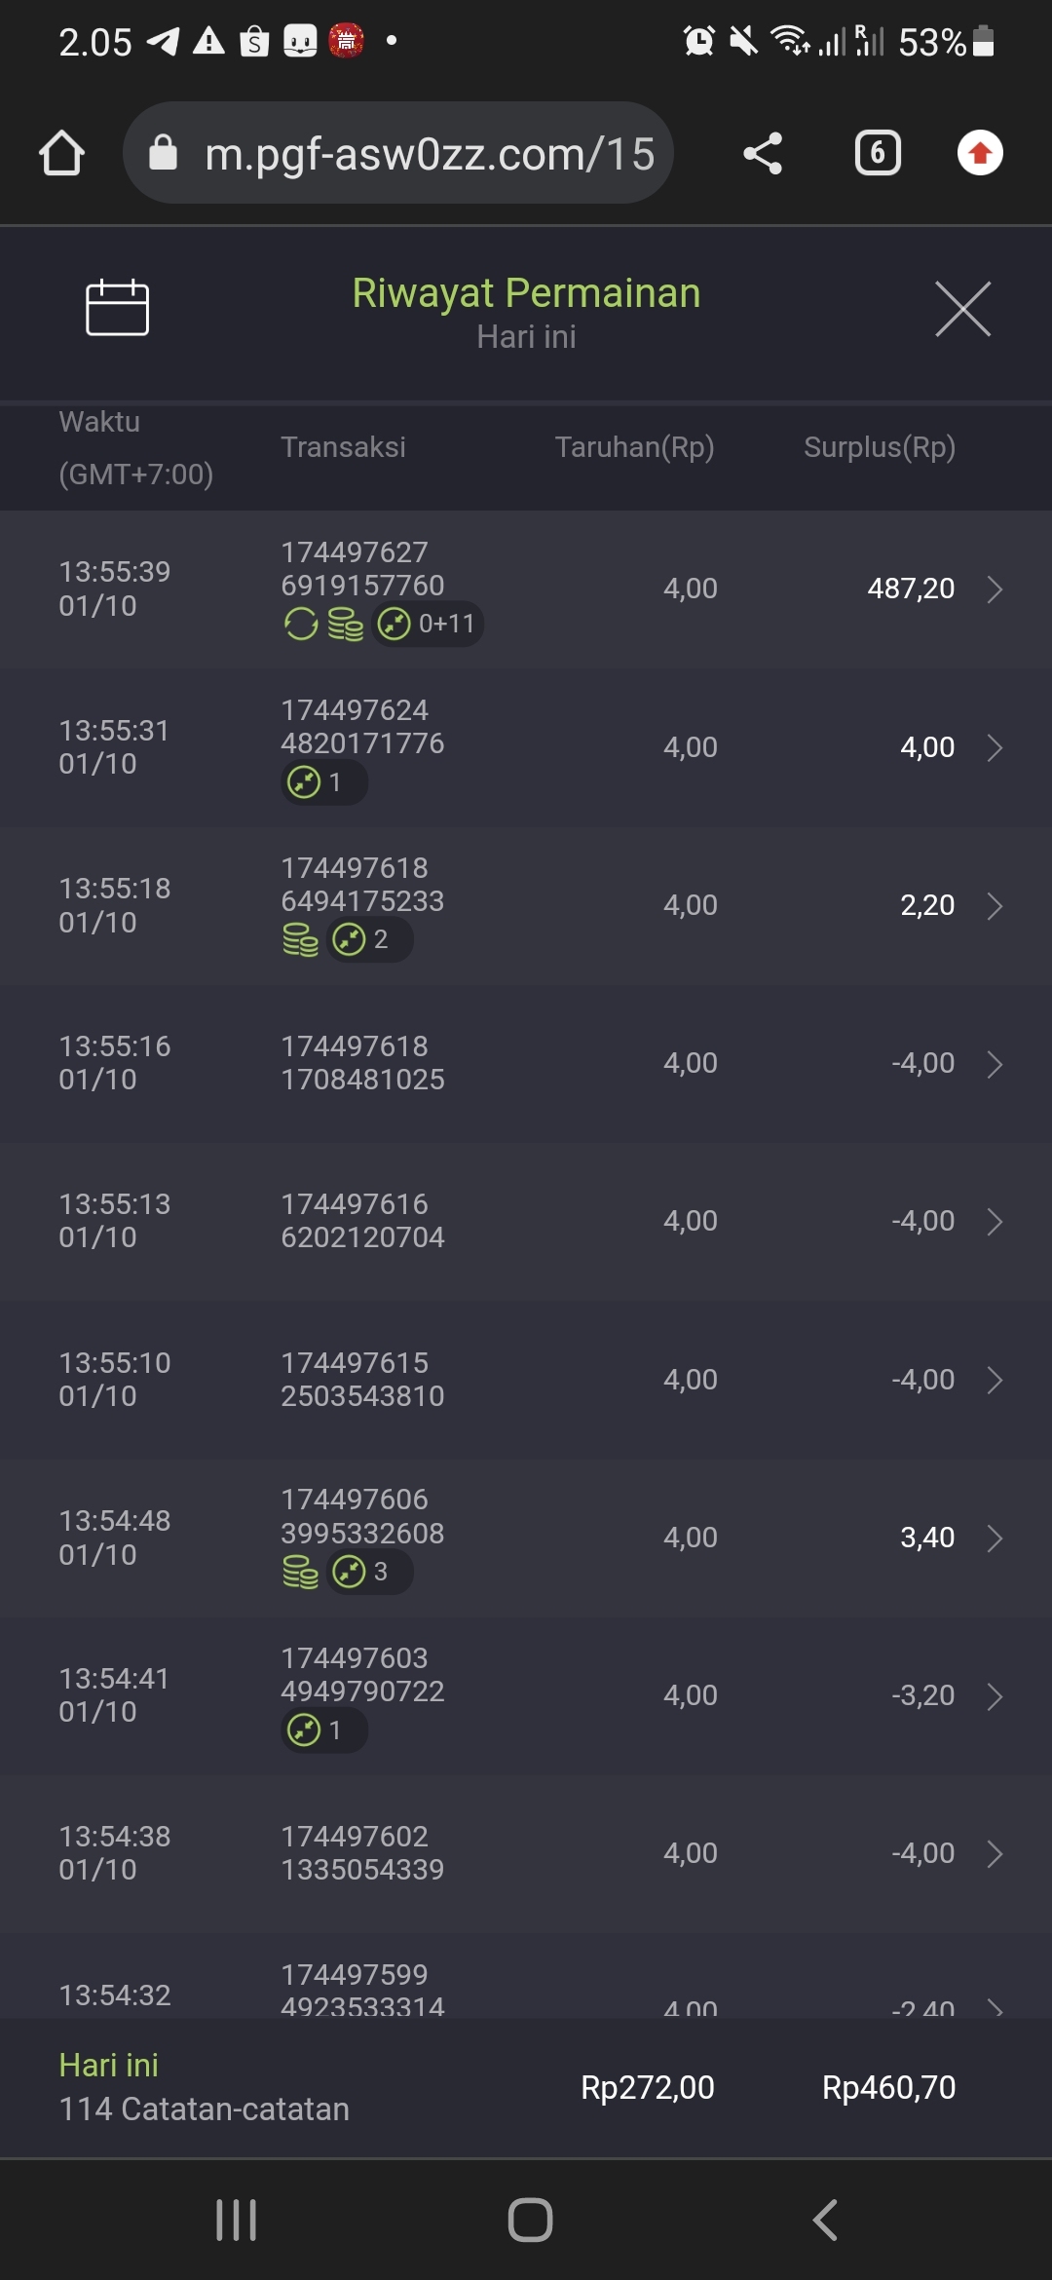Image resolution: width=1052 pixels, height=2280 pixels.
Task: Open the tab switcher showing 6 tabs
Action: 877,154
